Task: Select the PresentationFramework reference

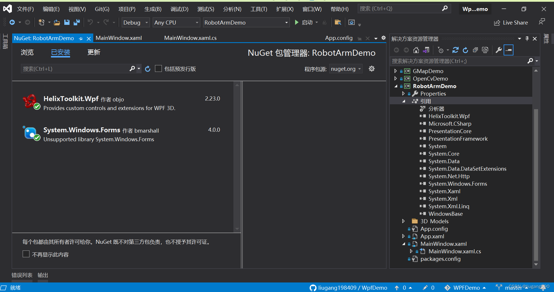Action: [x=458, y=139]
